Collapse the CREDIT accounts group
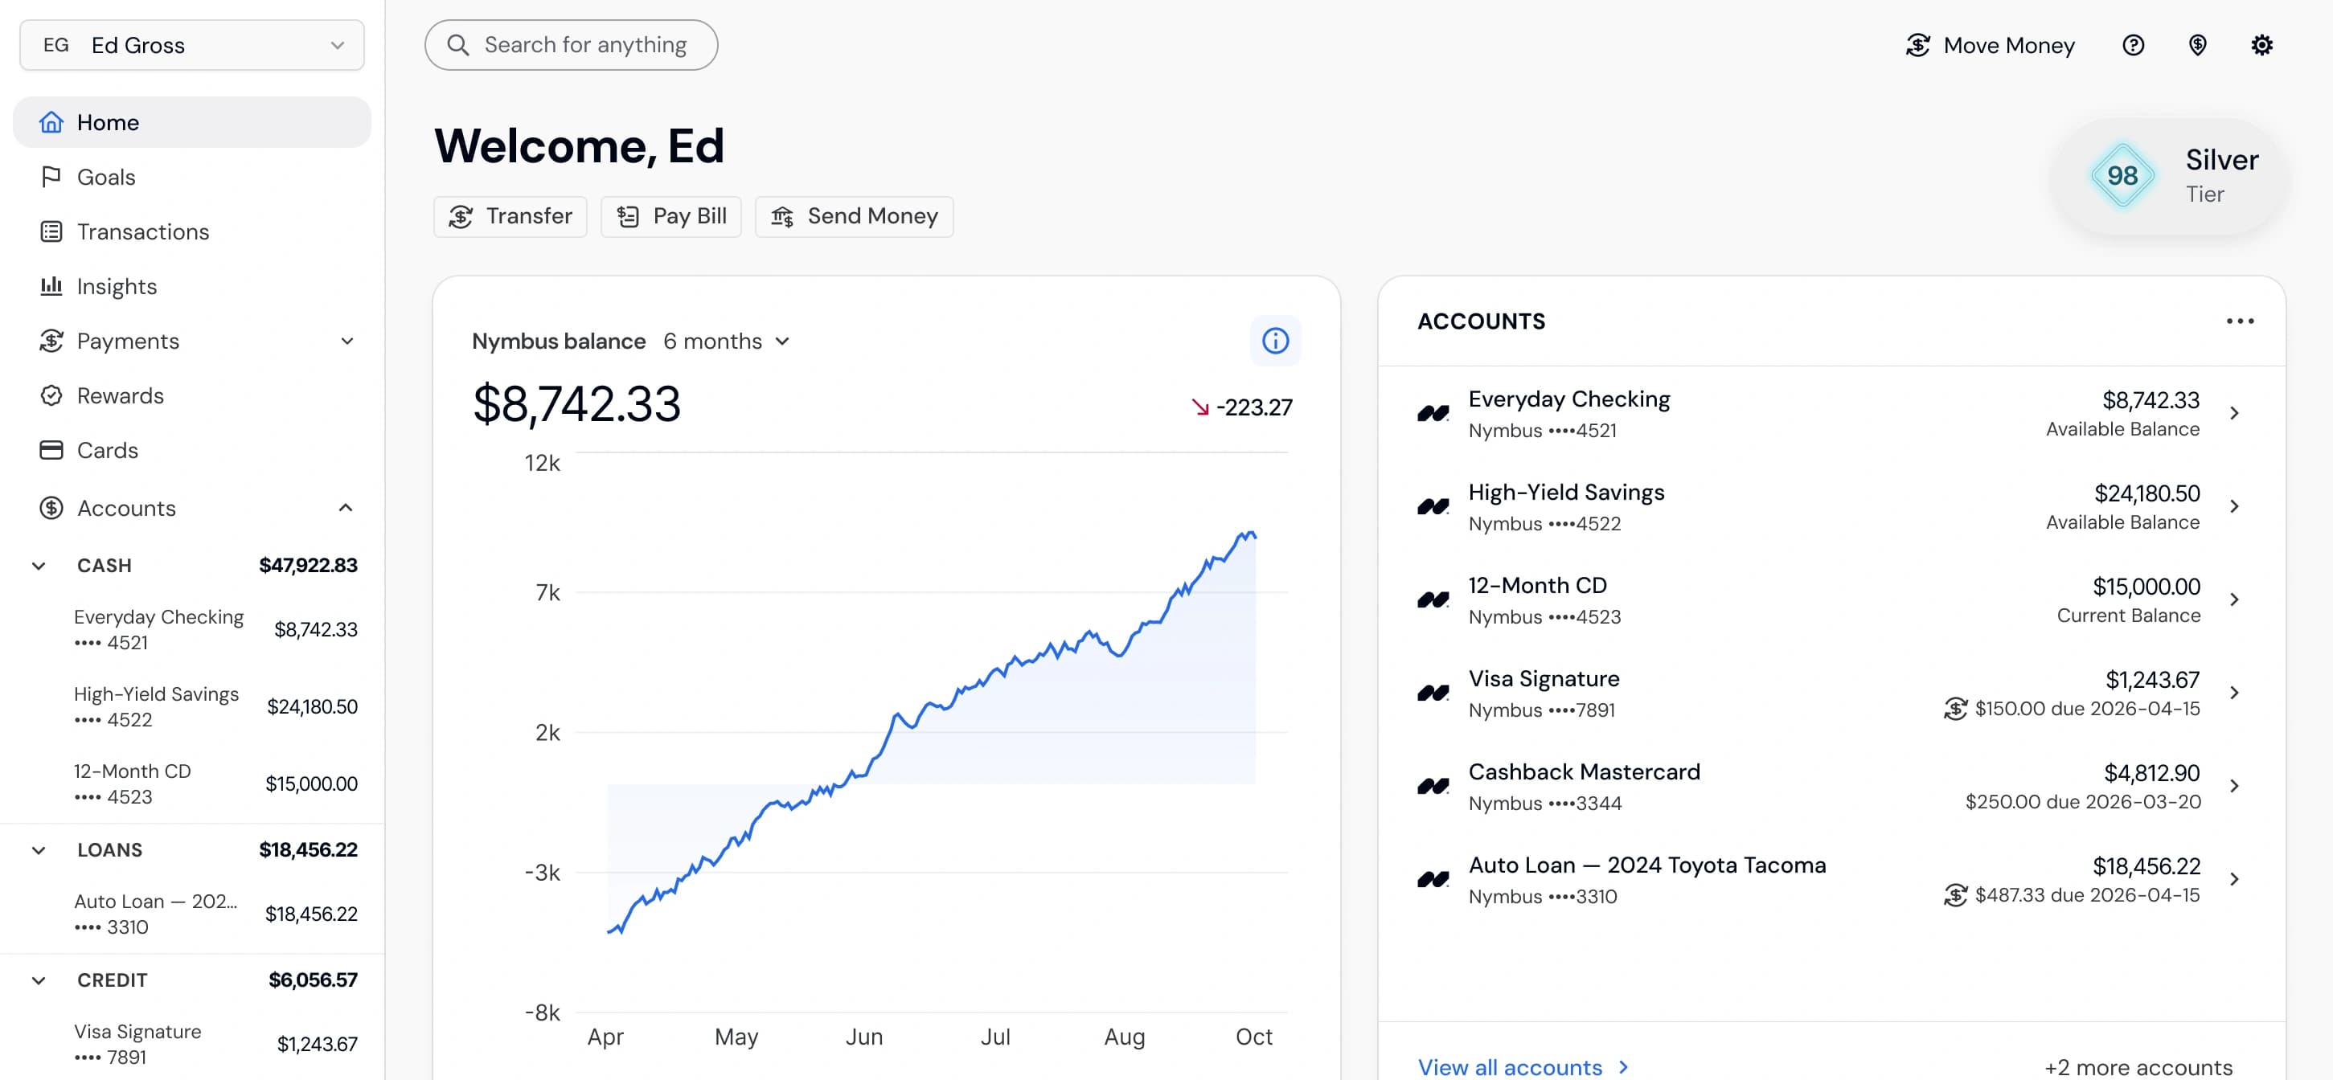The width and height of the screenshot is (2333, 1080). 39,980
